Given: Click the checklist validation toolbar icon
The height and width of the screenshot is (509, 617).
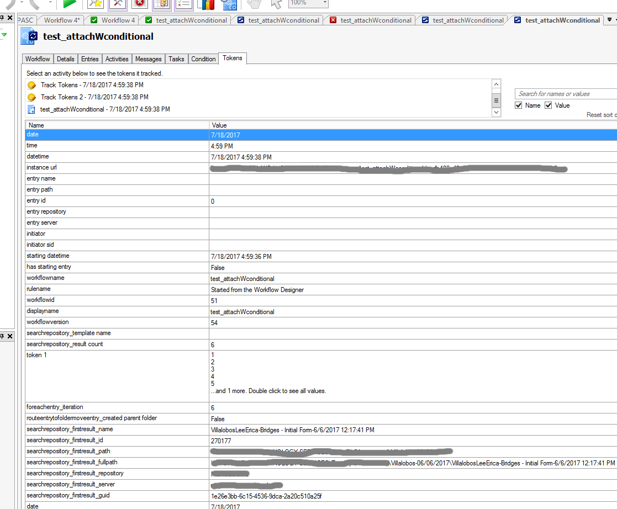Looking at the screenshot, I should pos(184,4).
